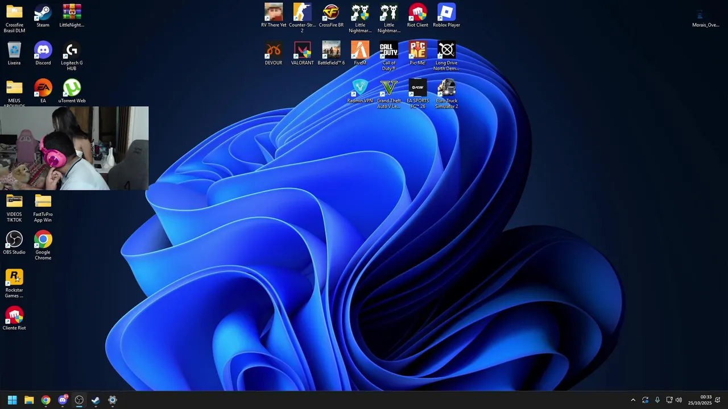Screen dimensions: 728x409
Task: Open Settings gear in the taskbar
Action: point(113,400)
